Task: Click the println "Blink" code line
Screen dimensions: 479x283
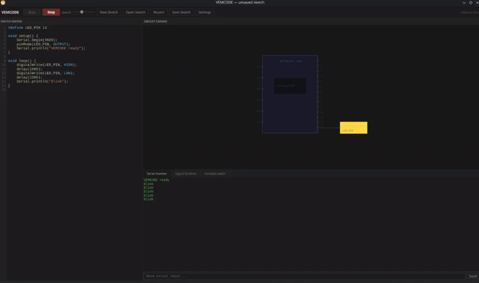Action: [x=43, y=81]
